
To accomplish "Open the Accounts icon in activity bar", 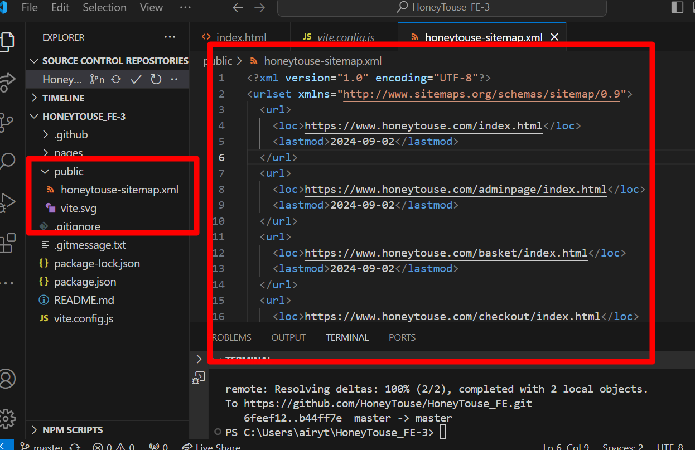I will 7,379.
